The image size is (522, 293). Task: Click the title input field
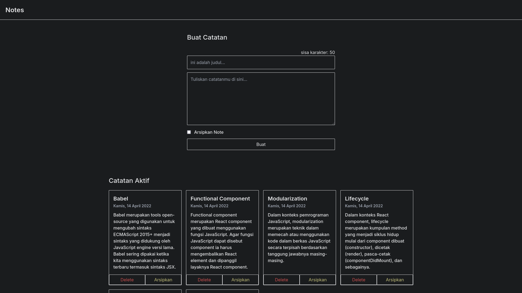261,62
